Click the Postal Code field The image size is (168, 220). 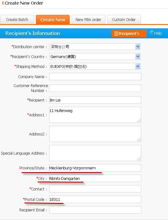[95, 199]
